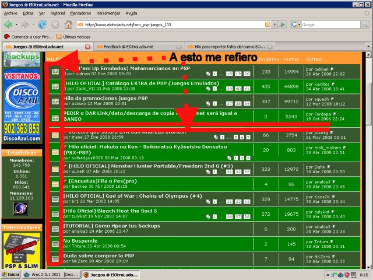Open thread Matamarcianos en PSP
The height and width of the screenshot is (280, 373).
pyautogui.click(x=128, y=68)
